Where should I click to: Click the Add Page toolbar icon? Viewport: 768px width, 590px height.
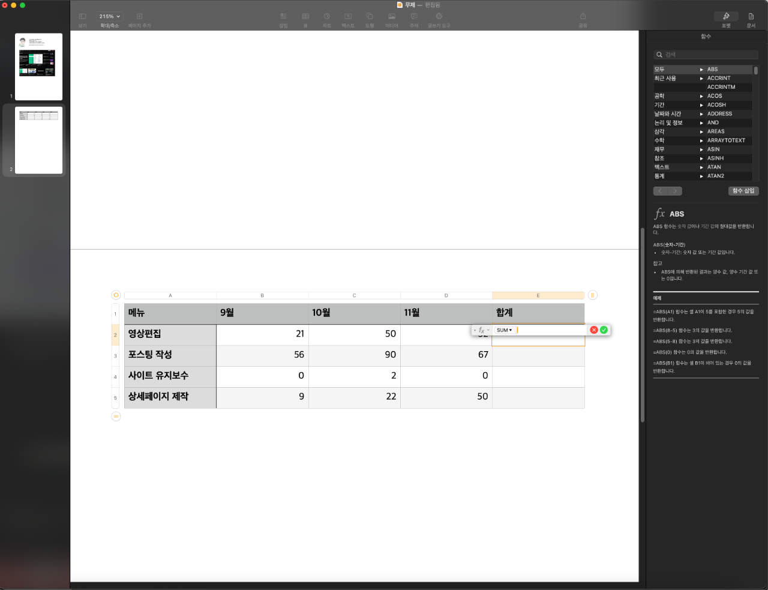pos(139,17)
